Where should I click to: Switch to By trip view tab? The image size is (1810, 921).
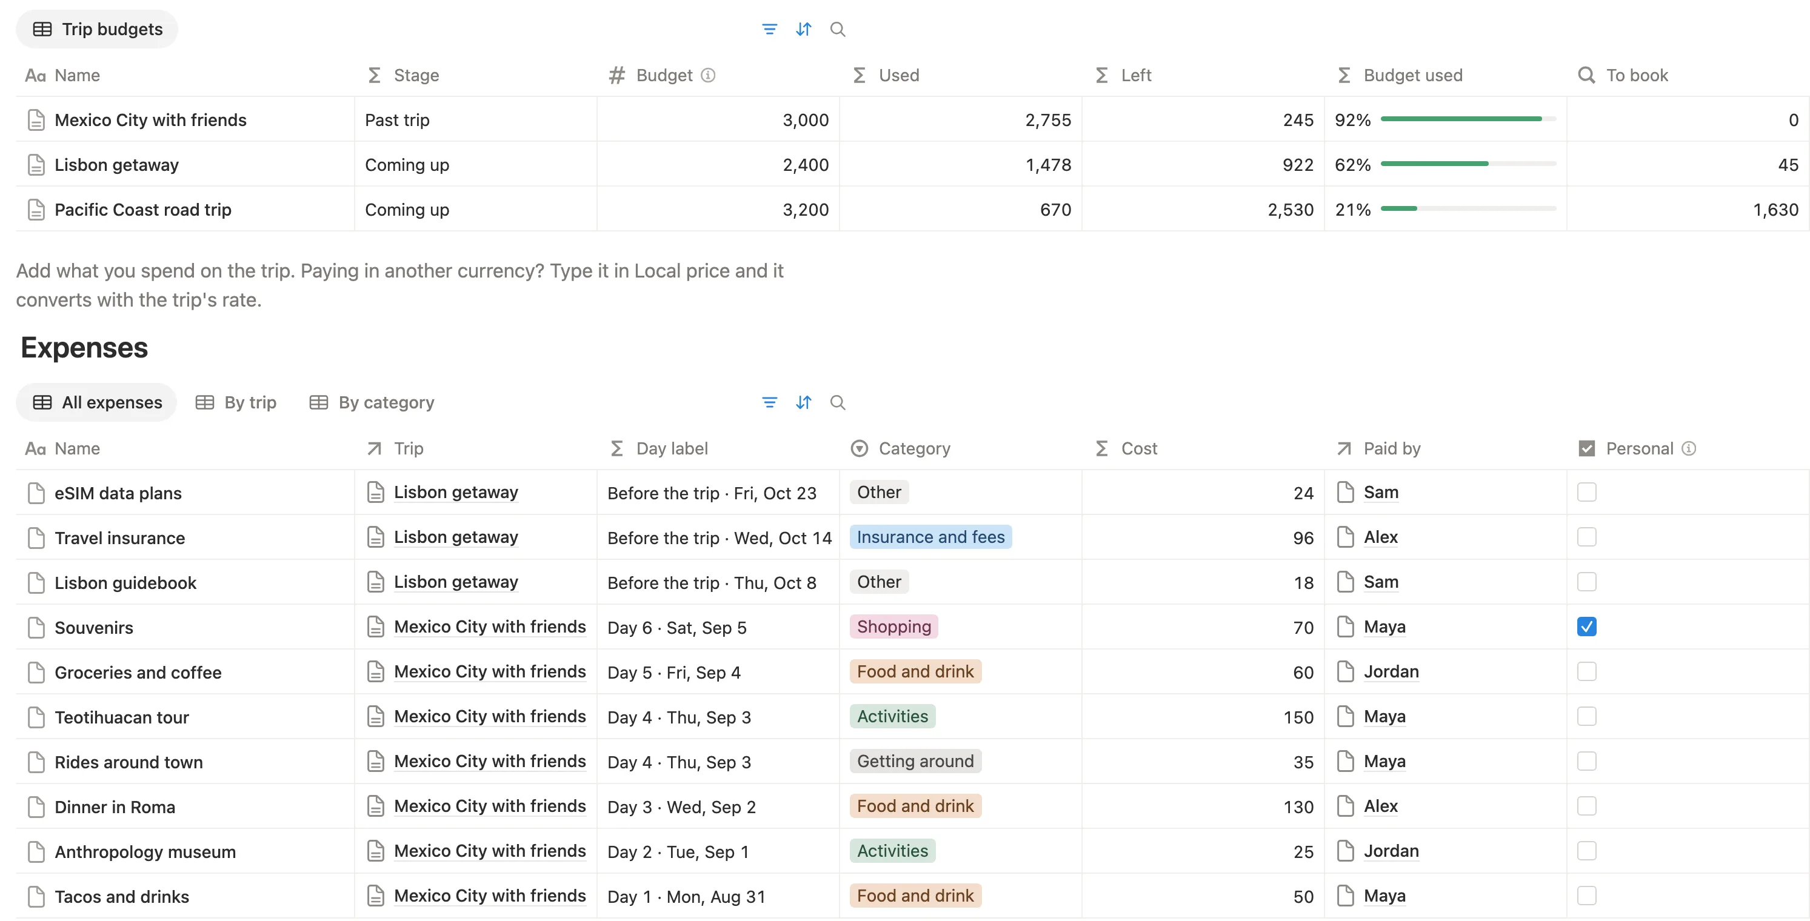236,402
